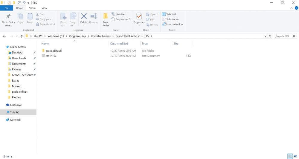Click Select none in the ribbon

tap(170, 19)
